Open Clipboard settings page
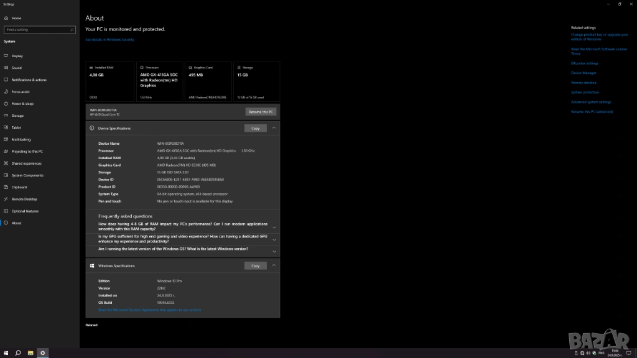The width and height of the screenshot is (637, 358). coord(19,187)
